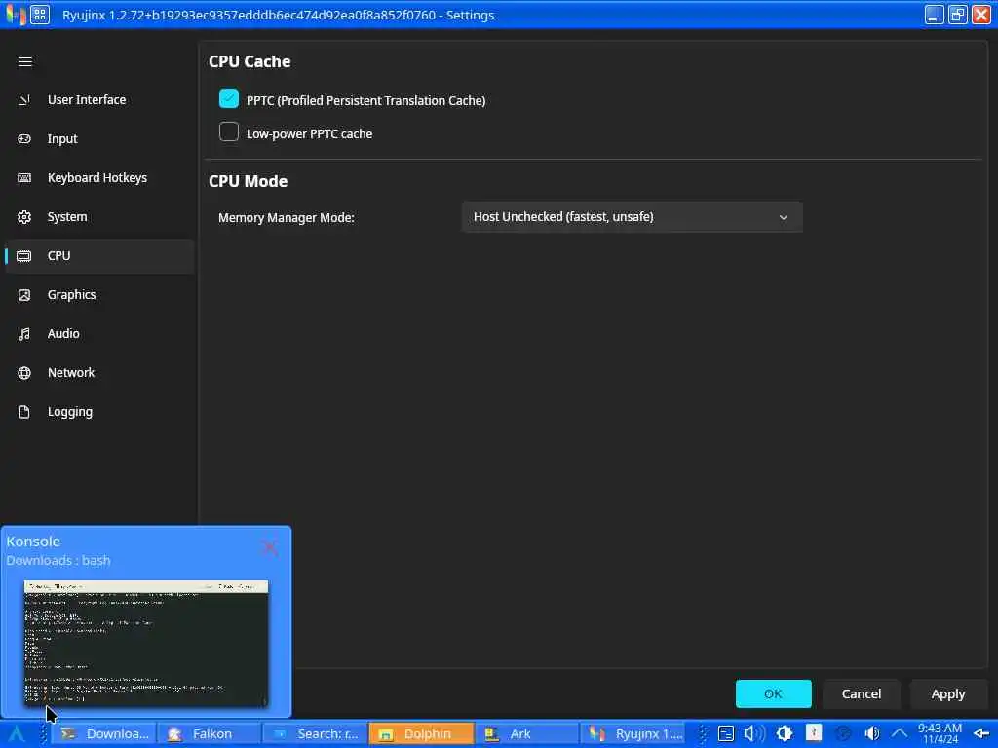Click the Ryujinx logo in title bar
The image size is (998, 748).
[x=16, y=14]
